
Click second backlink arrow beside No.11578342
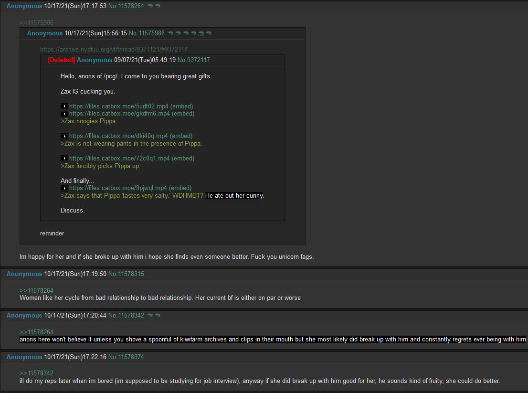pyautogui.click(x=158, y=315)
